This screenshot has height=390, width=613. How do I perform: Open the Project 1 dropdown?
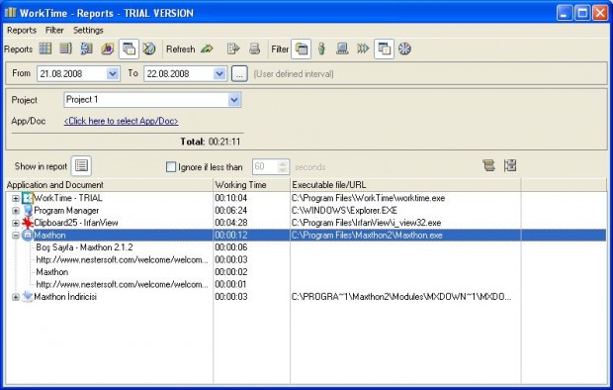point(234,100)
